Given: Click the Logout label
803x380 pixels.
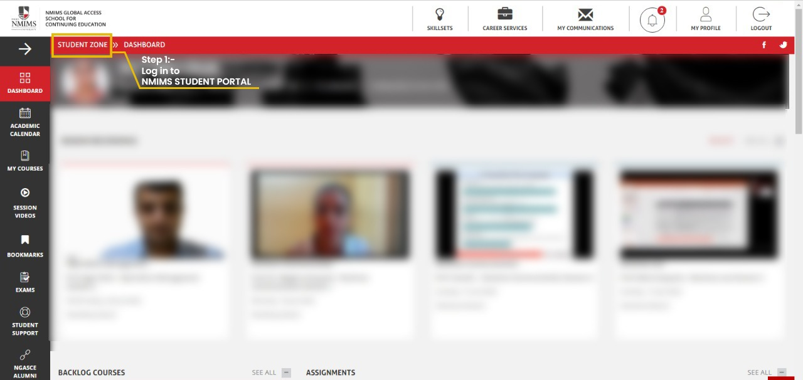Looking at the screenshot, I should (x=761, y=28).
